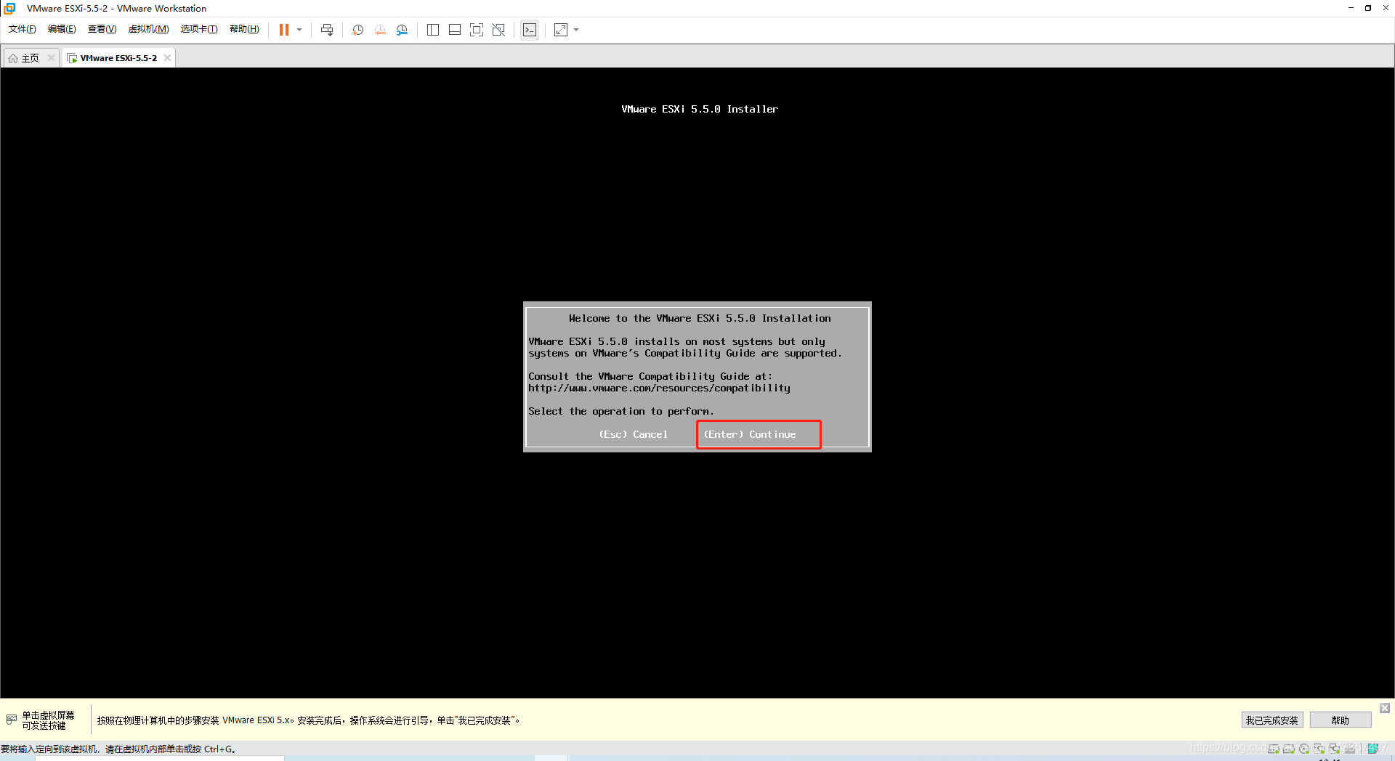1395x761 pixels.
Task: Click the Ctrl+G input hint in status bar
Action: click(118, 749)
